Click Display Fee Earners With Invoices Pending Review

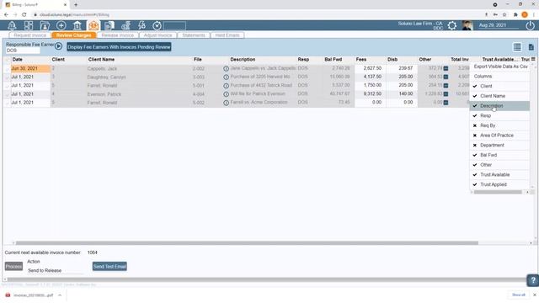pos(119,47)
